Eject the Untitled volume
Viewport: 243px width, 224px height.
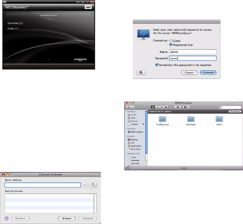point(143,124)
